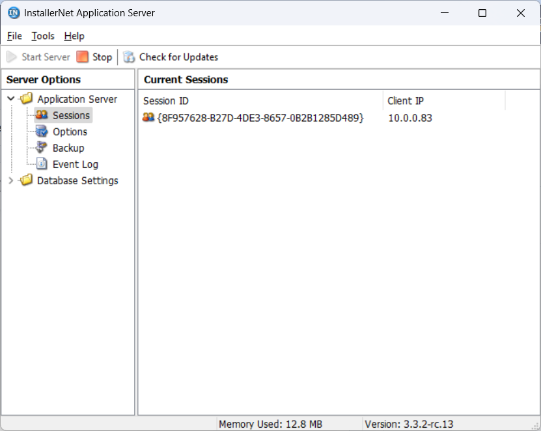Screen dimensions: 541x431
Task: Click the red Stop square icon
Action: (x=83, y=57)
